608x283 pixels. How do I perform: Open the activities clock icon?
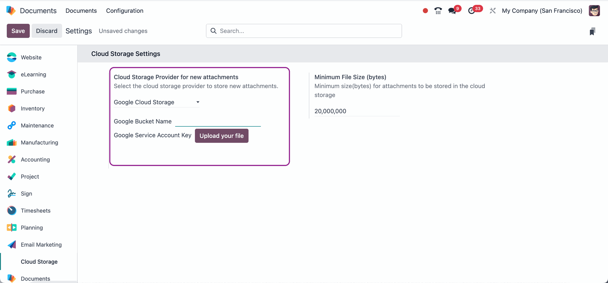[472, 11]
